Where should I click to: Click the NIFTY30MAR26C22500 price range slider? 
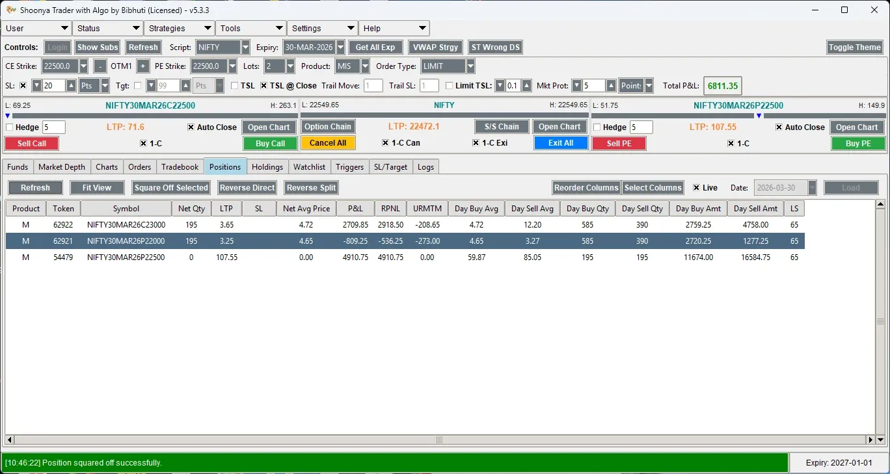tap(150, 116)
